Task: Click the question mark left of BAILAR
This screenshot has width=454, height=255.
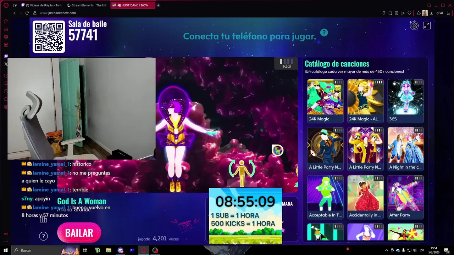Action: click(43, 236)
